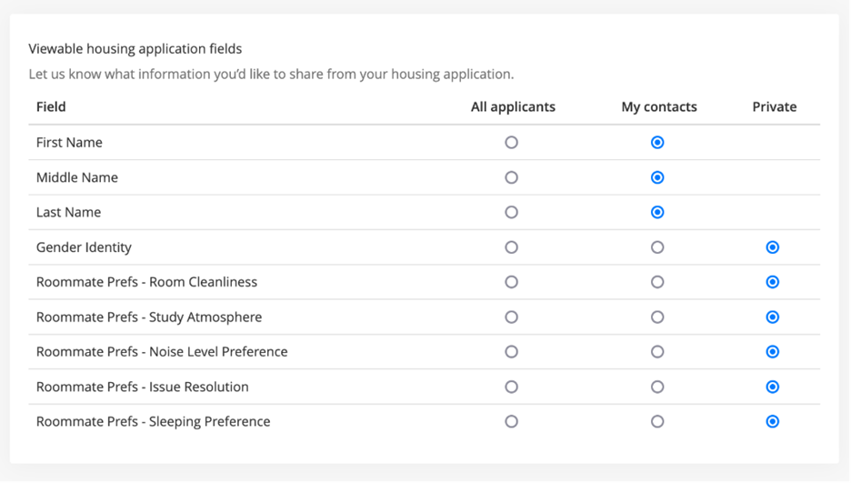Set Study Atmosphere to My contacts
The height and width of the screenshot is (483, 851).
pos(657,317)
